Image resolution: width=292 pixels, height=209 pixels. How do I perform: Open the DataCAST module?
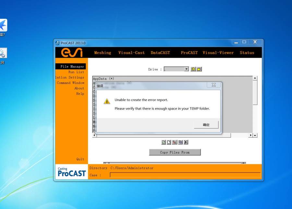pos(160,52)
